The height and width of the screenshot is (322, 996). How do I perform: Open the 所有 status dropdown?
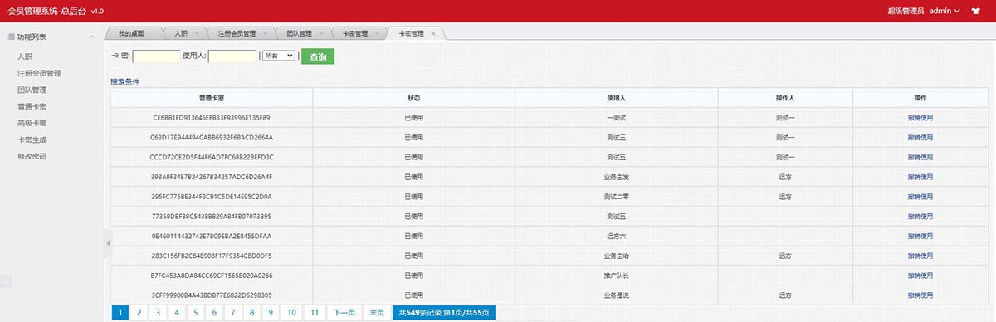[279, 56]
